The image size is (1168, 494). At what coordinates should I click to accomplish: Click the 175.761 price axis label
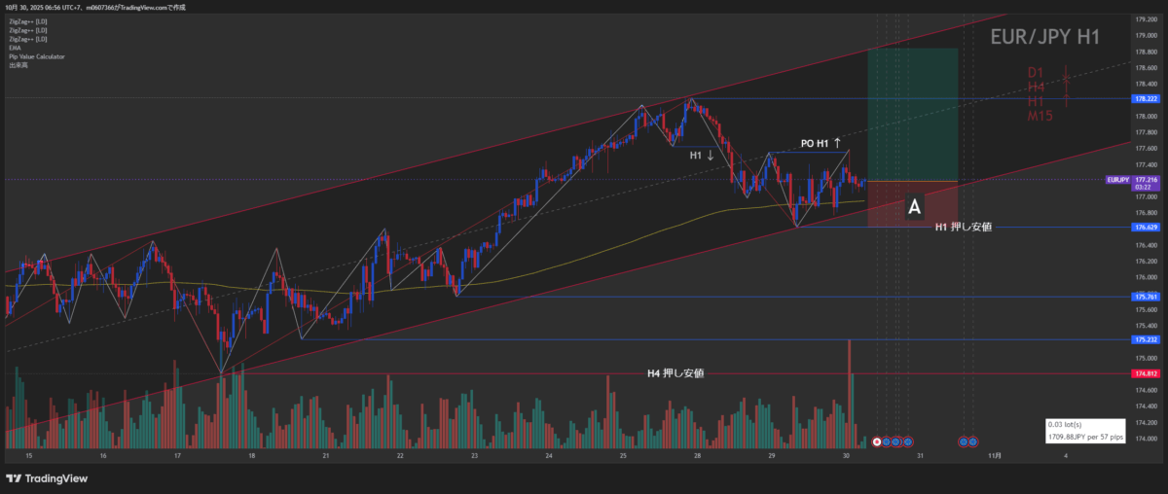click(1146, 297)
